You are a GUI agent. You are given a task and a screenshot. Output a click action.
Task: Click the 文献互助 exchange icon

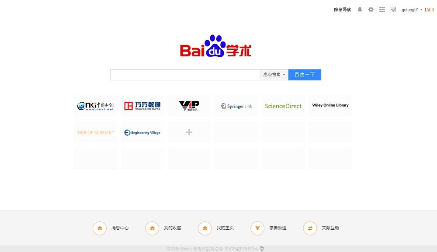(310, 228)
